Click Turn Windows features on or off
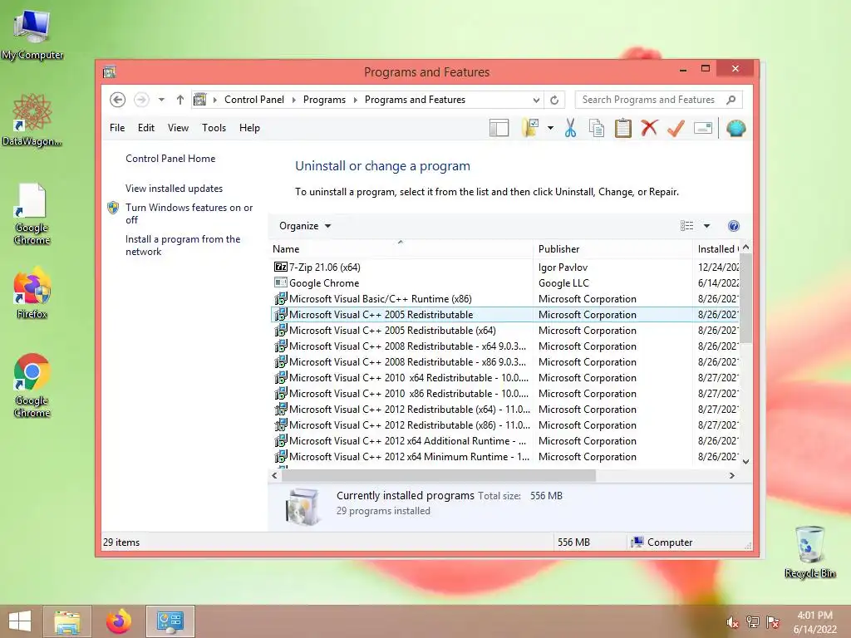 pyautogui.click(x=189, y=213)
